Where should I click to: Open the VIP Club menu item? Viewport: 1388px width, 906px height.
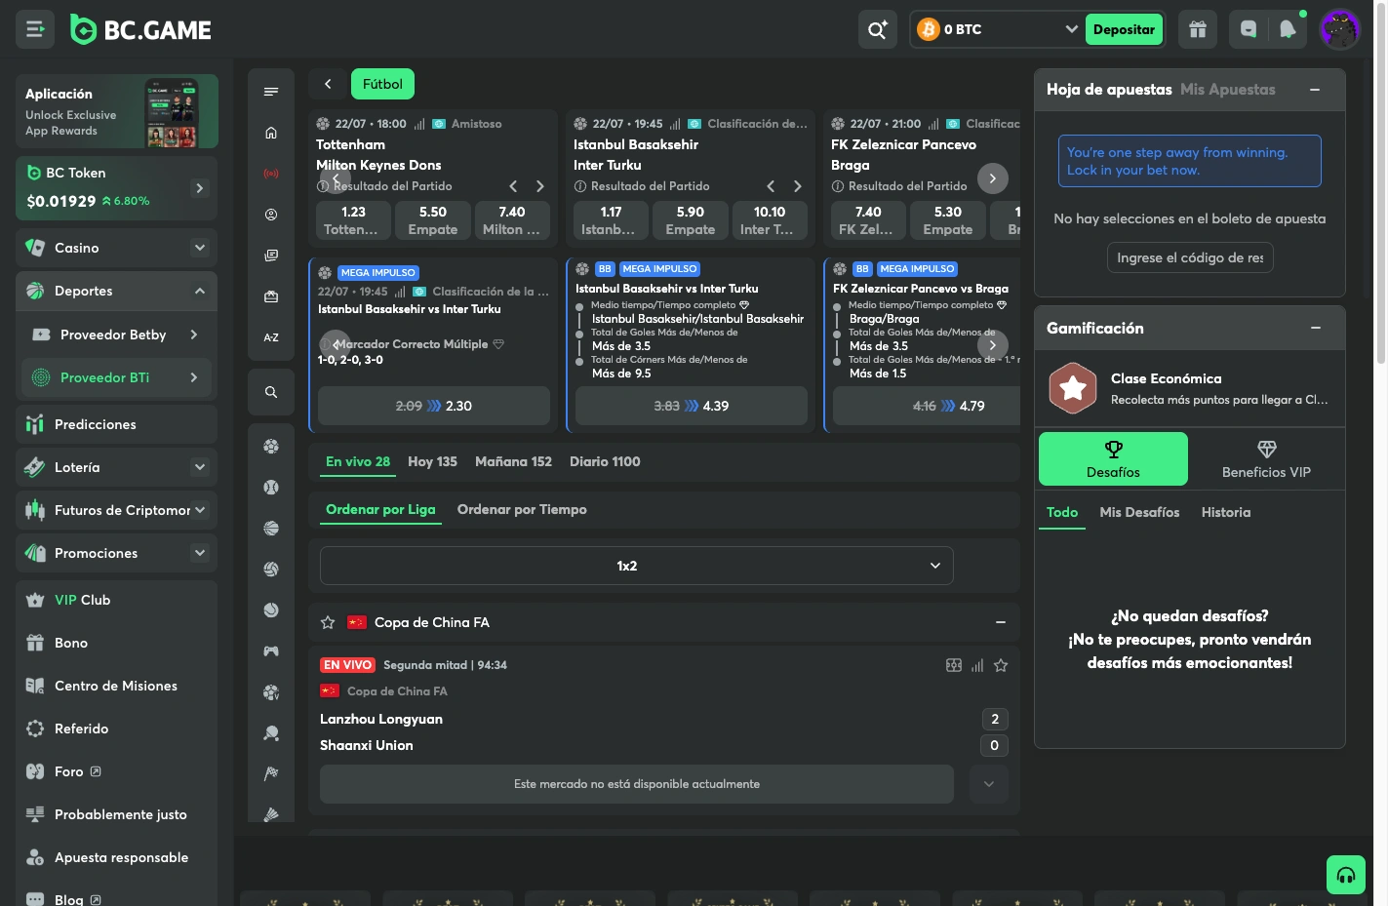[x=116, y=600]
